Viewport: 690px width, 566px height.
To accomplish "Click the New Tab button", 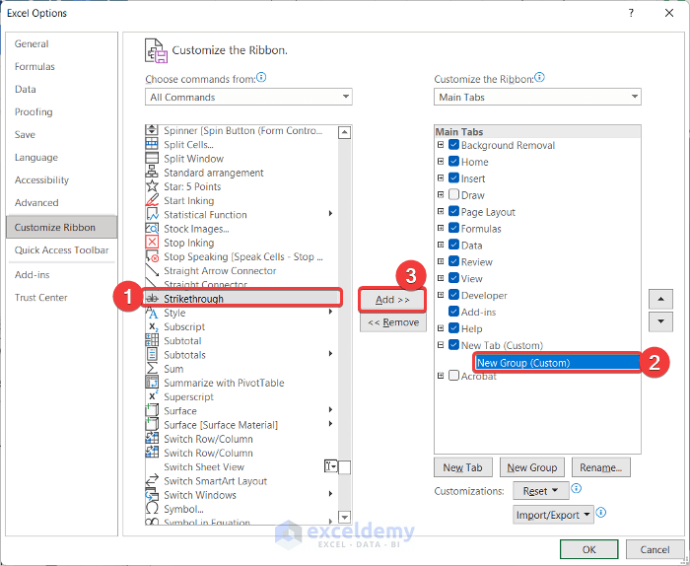I will (x=463, y=467).
